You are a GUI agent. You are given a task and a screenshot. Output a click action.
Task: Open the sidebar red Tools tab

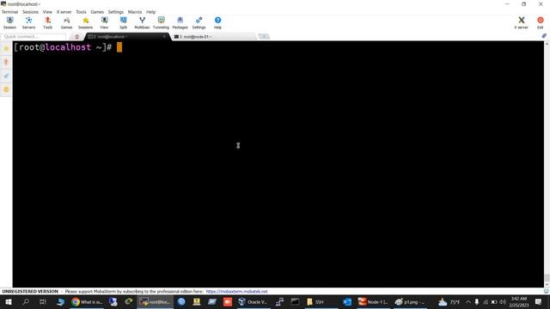pyautogui.click(x=6, y=62)
